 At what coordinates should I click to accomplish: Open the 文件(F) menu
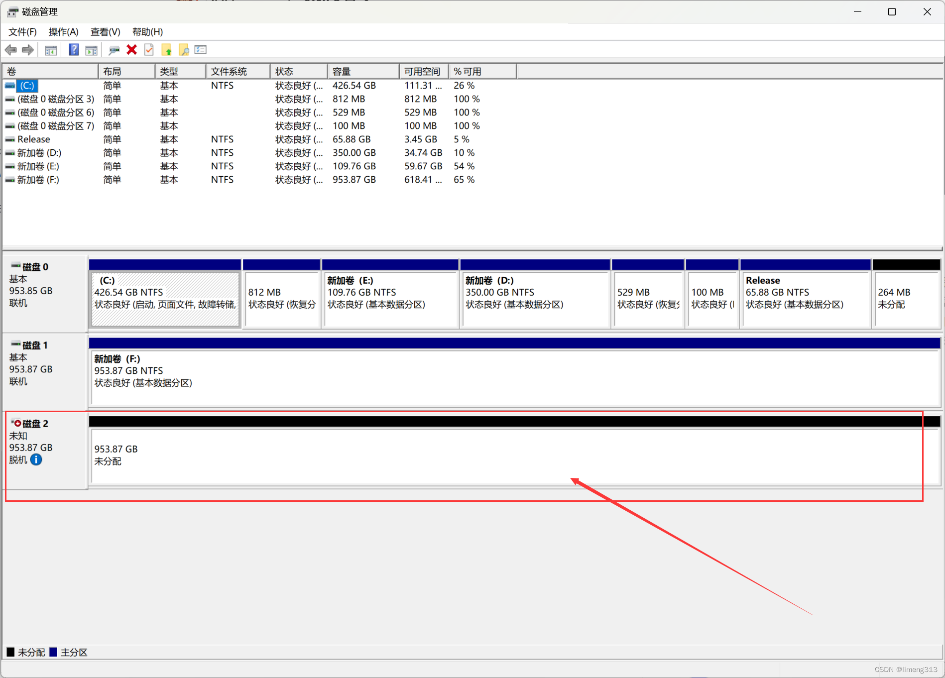(22, 32)
